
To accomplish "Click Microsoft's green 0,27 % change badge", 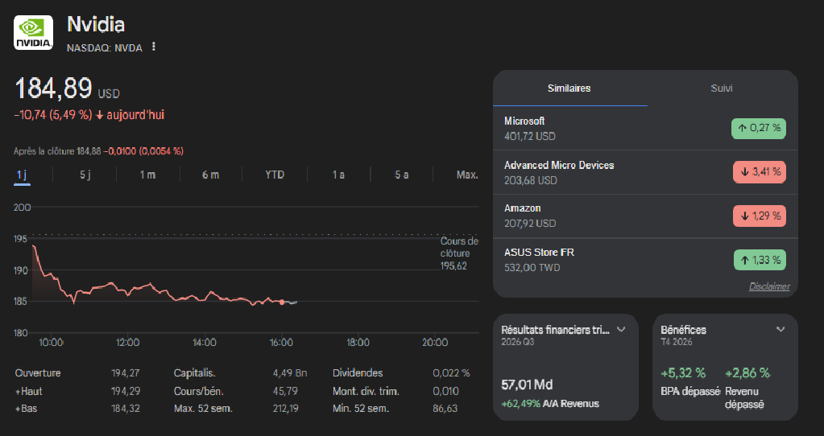I will 759,128.
